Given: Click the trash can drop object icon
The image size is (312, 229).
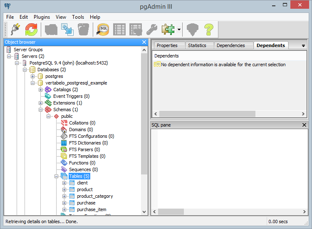Looking at the screenshot, I should point(83,29).
